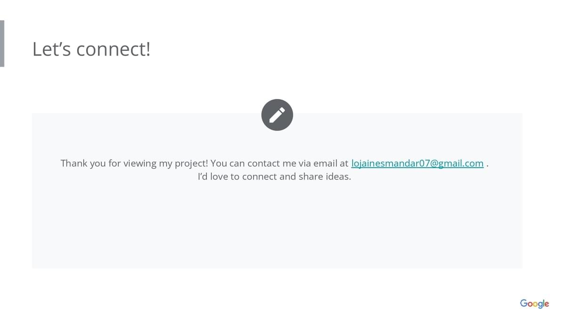Click the period after the email address
The height and width of the screenshot is (318, 565).
[x=487, y=165]
